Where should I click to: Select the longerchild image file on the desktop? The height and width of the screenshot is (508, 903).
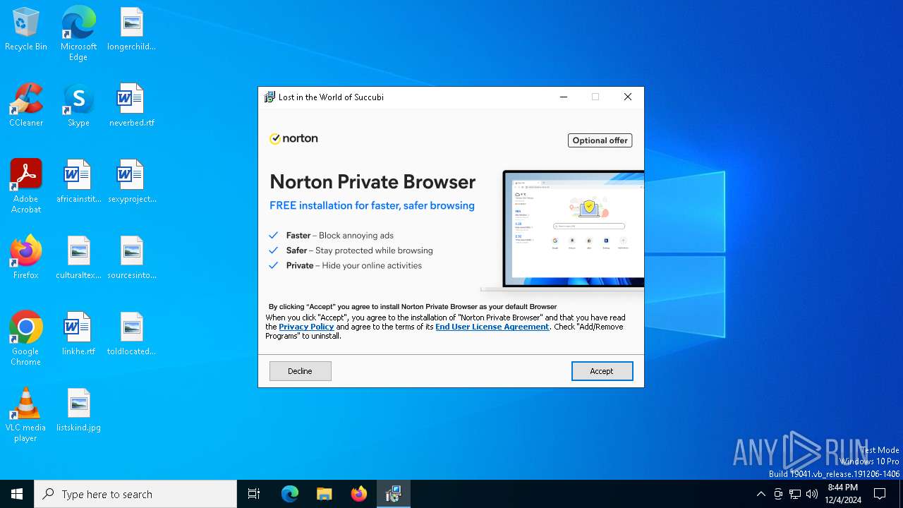coord(131,30)
